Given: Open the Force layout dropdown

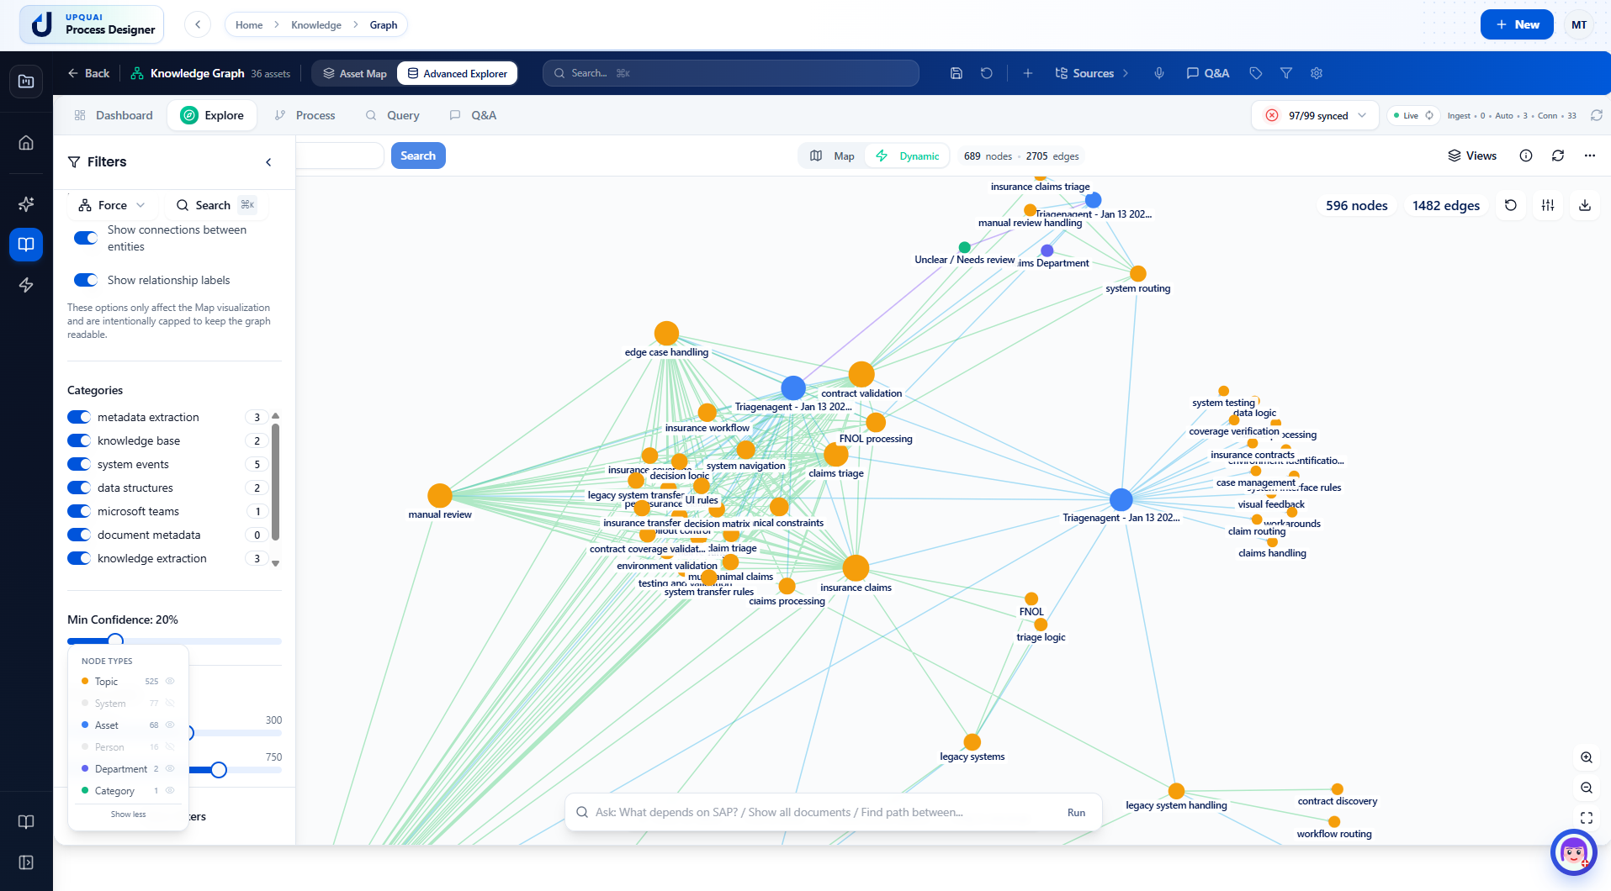Looking at the screenshot, I should 111,204.
